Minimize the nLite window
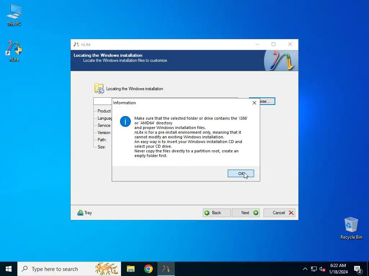This screenshot has width=369, height=276. (257, 44)
